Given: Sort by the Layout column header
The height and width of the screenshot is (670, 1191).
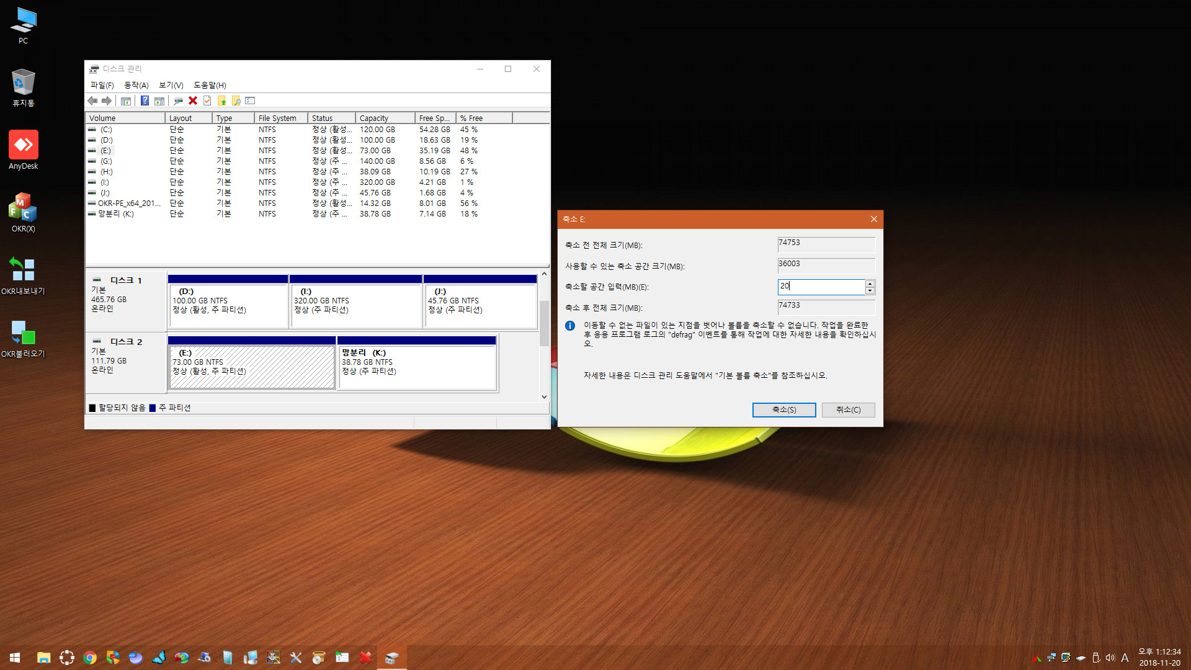Looking at the screenshot, I should [x=189, y=118].
